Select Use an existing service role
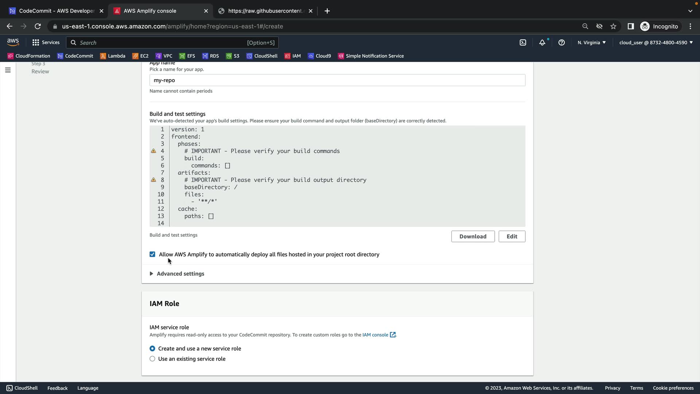 tap(152, 359)
